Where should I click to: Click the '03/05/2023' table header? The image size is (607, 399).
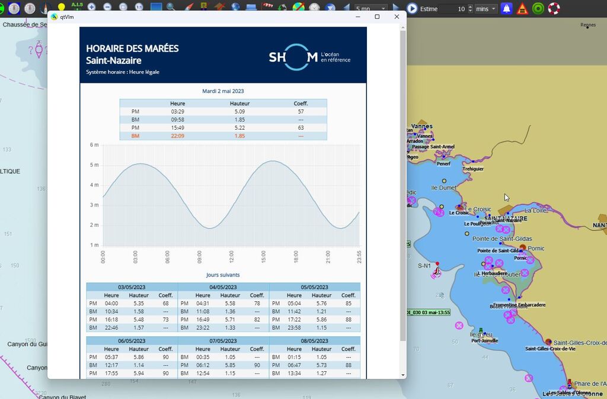click(132, 287)
